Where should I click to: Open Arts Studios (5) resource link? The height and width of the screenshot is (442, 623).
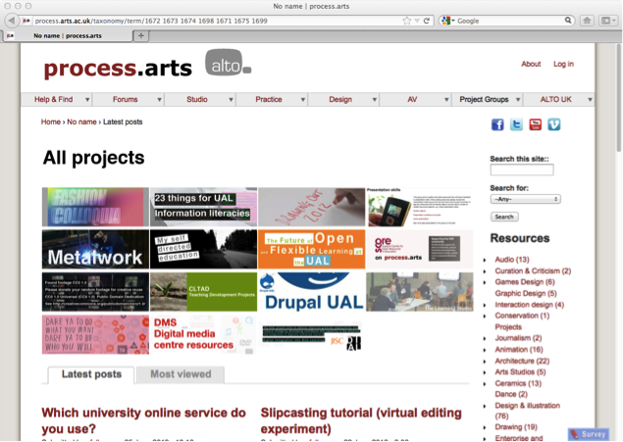pyautogui.click(x=520, y=372)
